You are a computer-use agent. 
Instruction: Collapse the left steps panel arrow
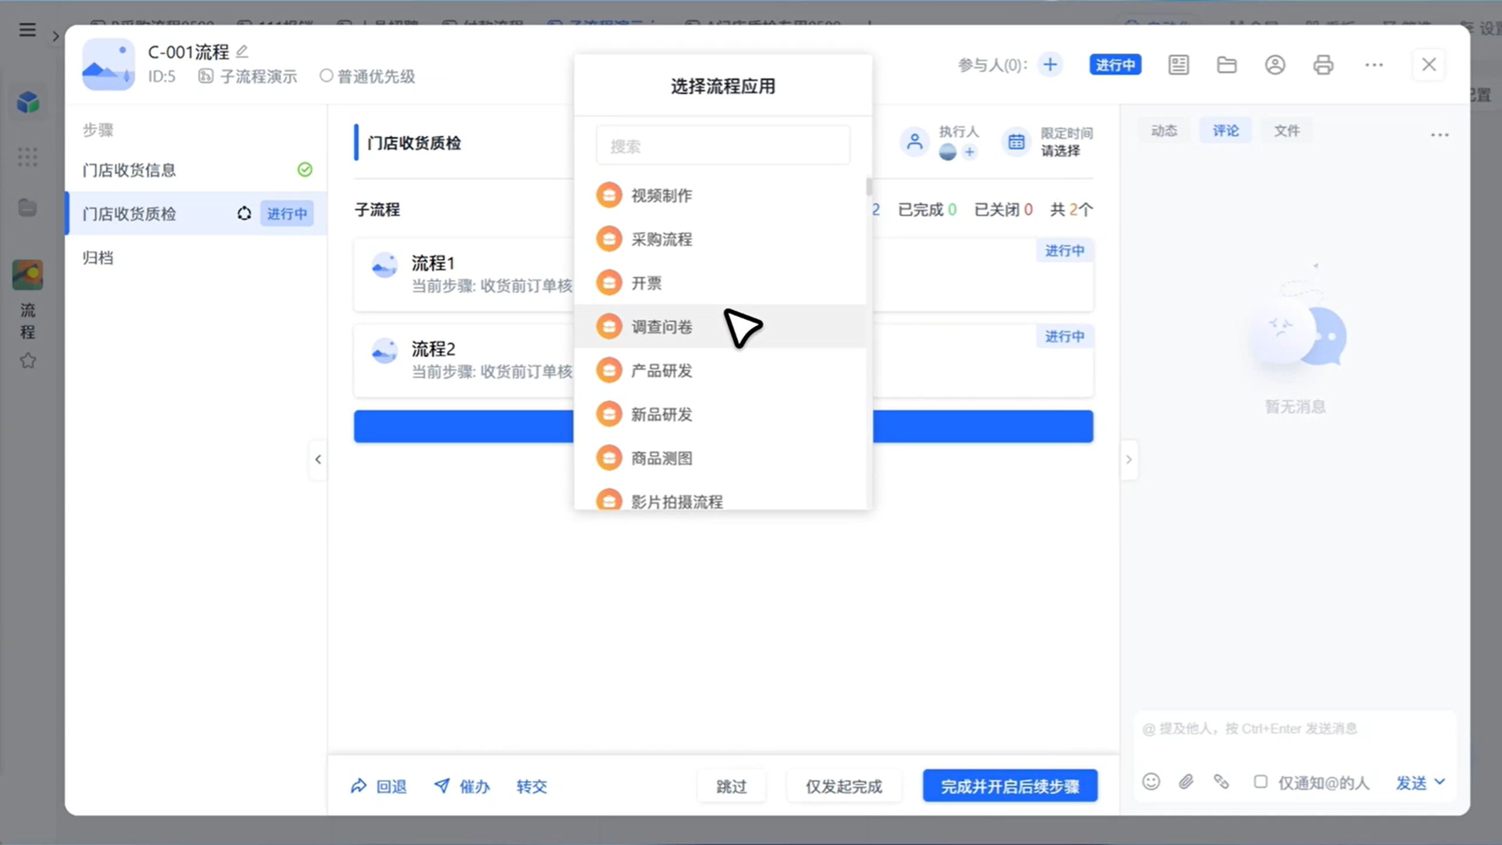[318, 459]
